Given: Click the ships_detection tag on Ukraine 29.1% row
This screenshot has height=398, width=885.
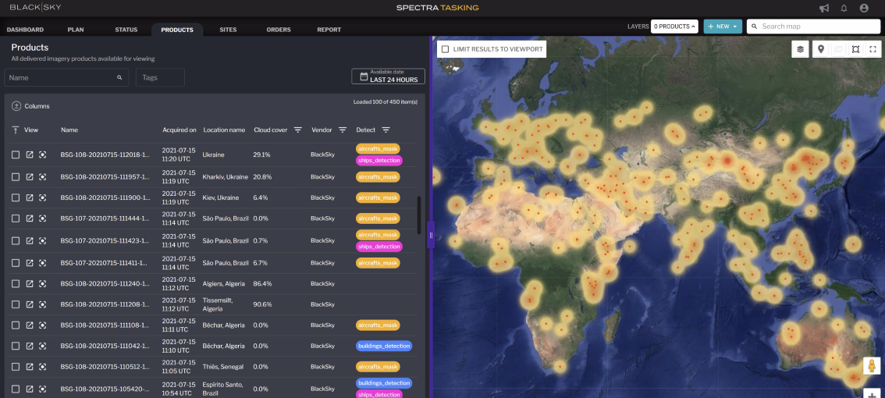Looking at the screenshot, I should [379, 160].
